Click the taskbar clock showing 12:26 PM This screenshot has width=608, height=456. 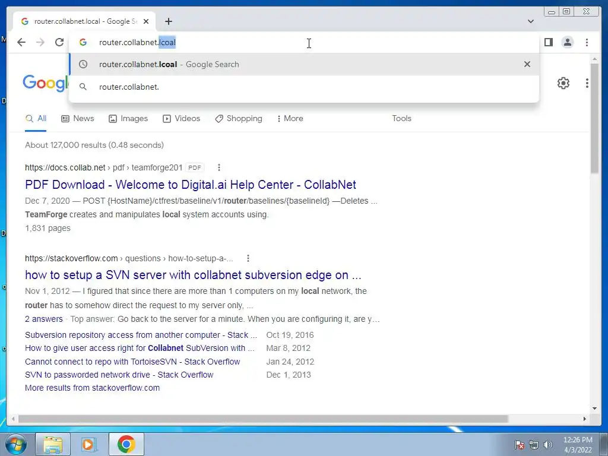point(578,445)
